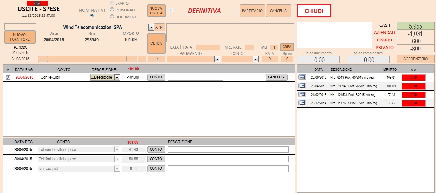Open the SCADENZARIO button
The height and width of the screenshot is (193, 436).
click(416, 59)
